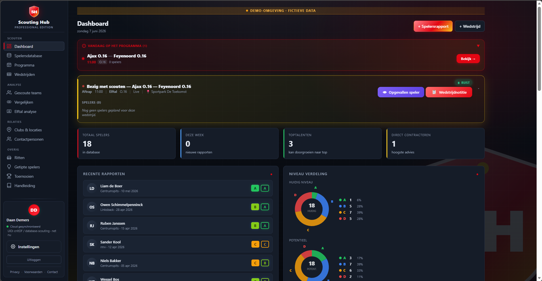Viewport: 542px width, 281px height.
Task: Add a new Spelersrapport
Action: (433, 26)
